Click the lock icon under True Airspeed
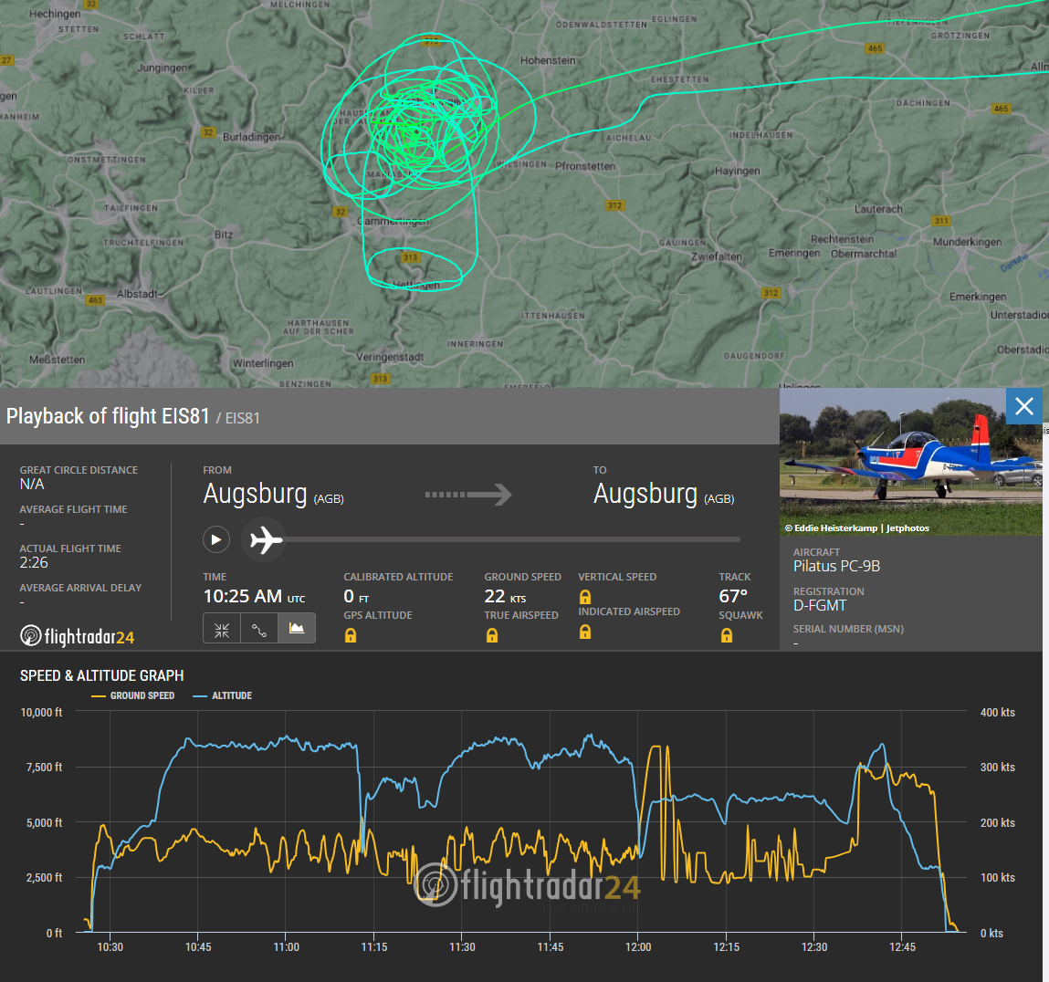This screenshot has height=982, width=1049. pos(492,635)
